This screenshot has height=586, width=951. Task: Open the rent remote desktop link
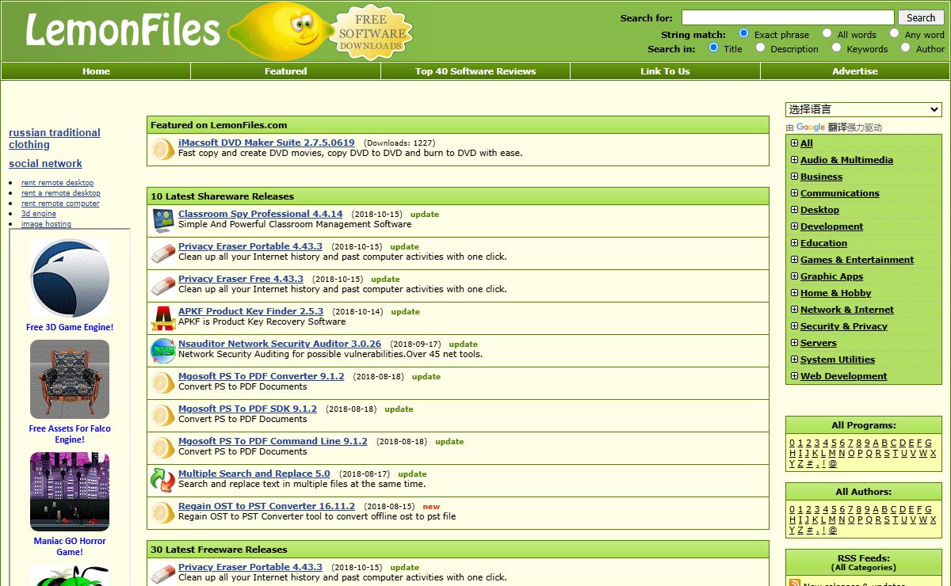pos(57,183)
